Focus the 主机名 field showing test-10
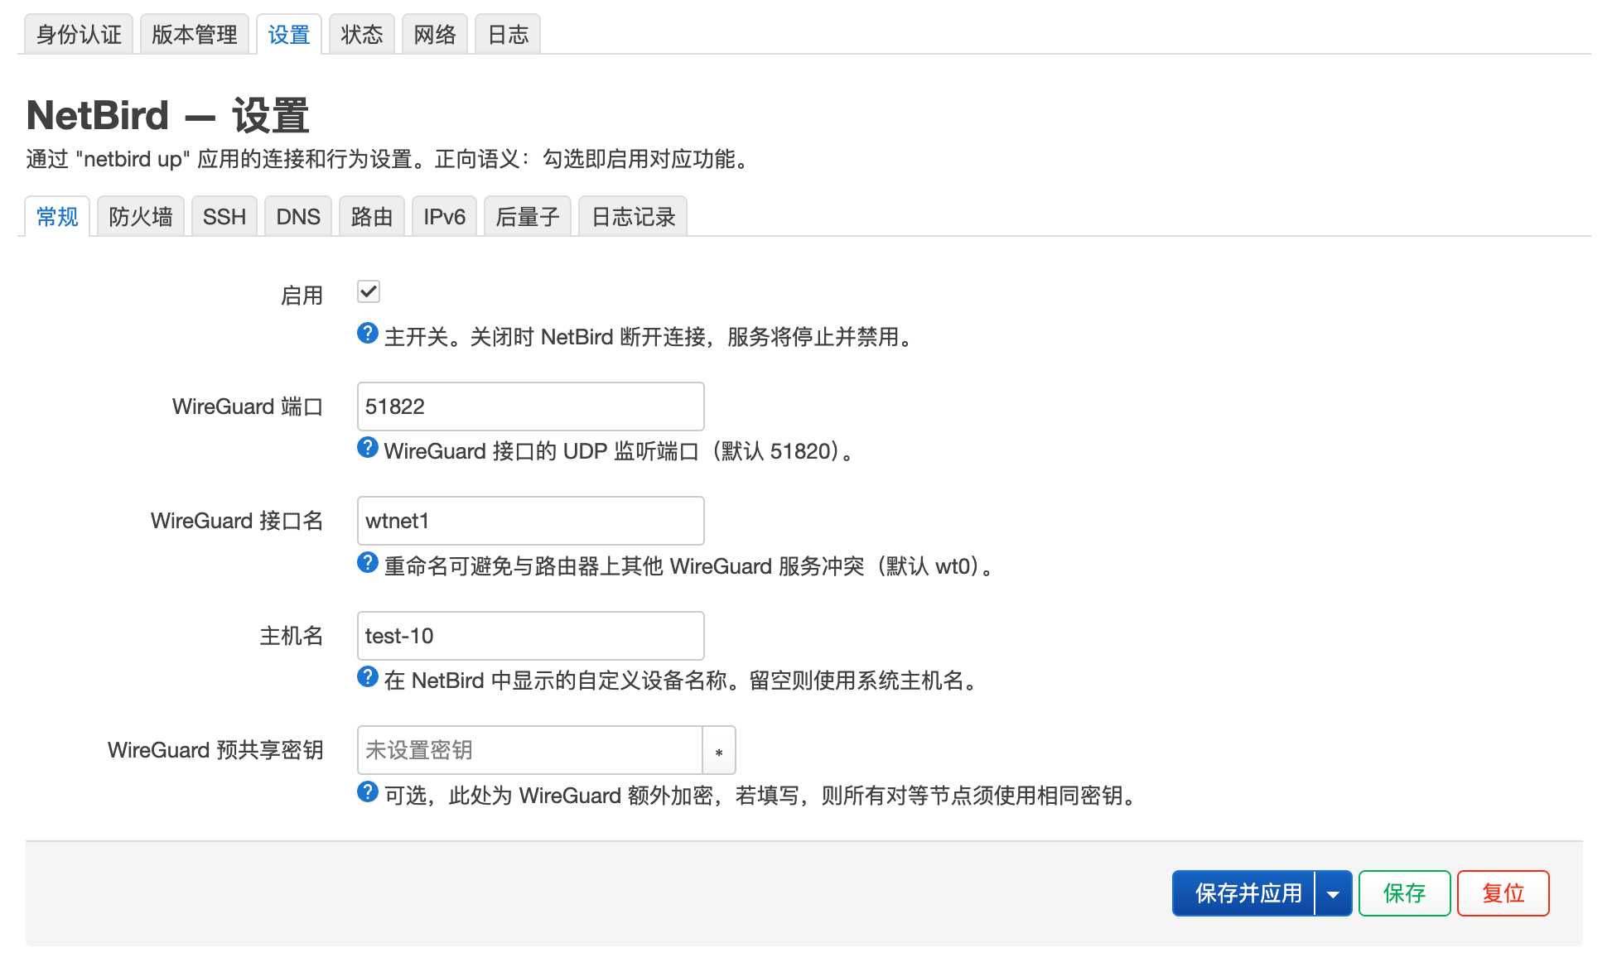 click(531, 636)
